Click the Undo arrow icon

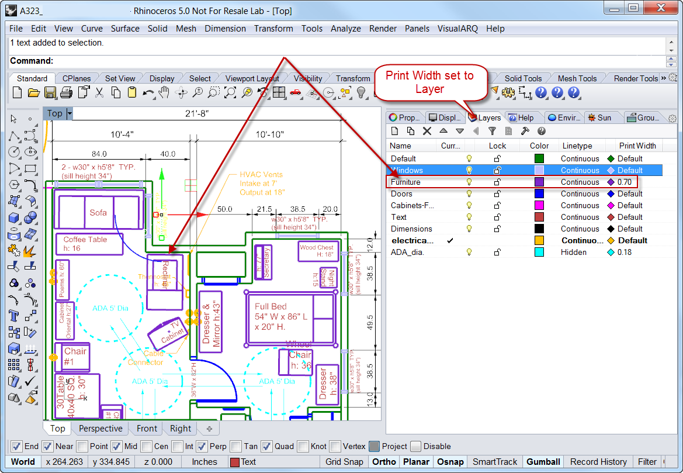148,93
